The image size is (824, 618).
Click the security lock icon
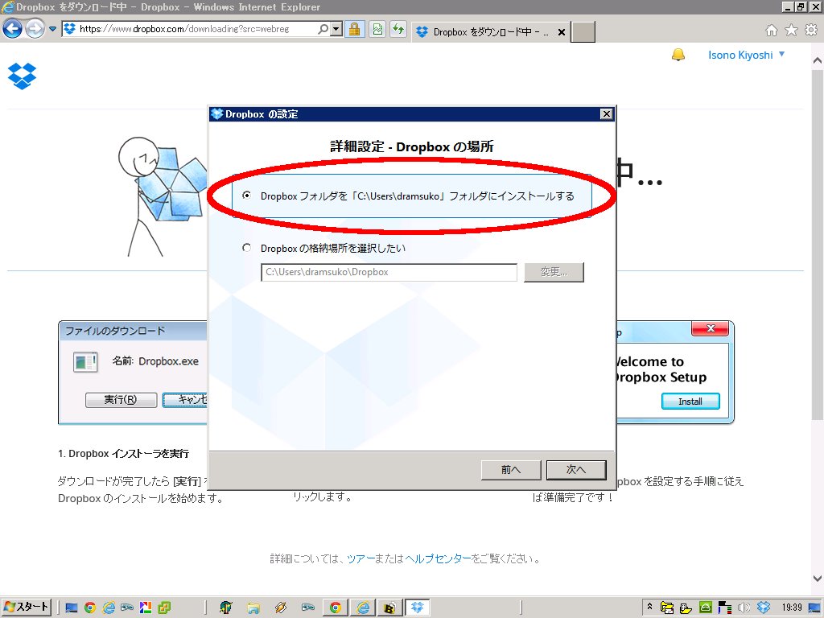(355, 29)
